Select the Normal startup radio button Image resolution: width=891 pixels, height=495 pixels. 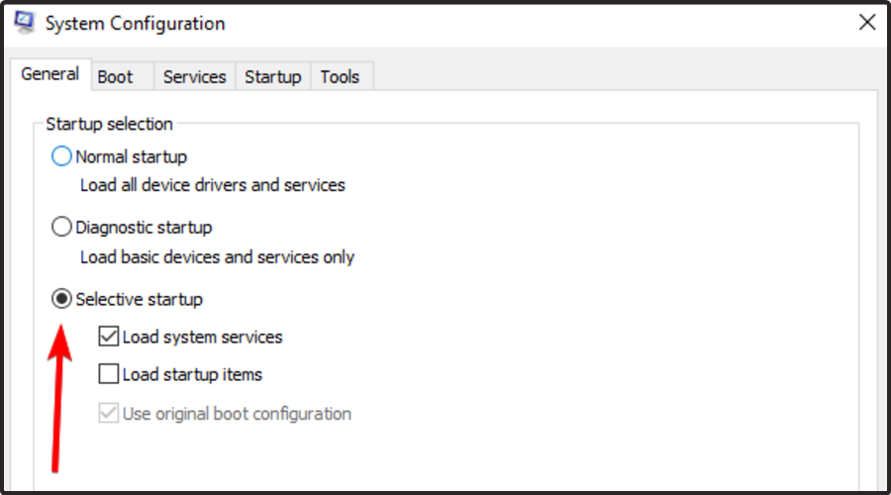pyautogui.click(x=61, y=156)
